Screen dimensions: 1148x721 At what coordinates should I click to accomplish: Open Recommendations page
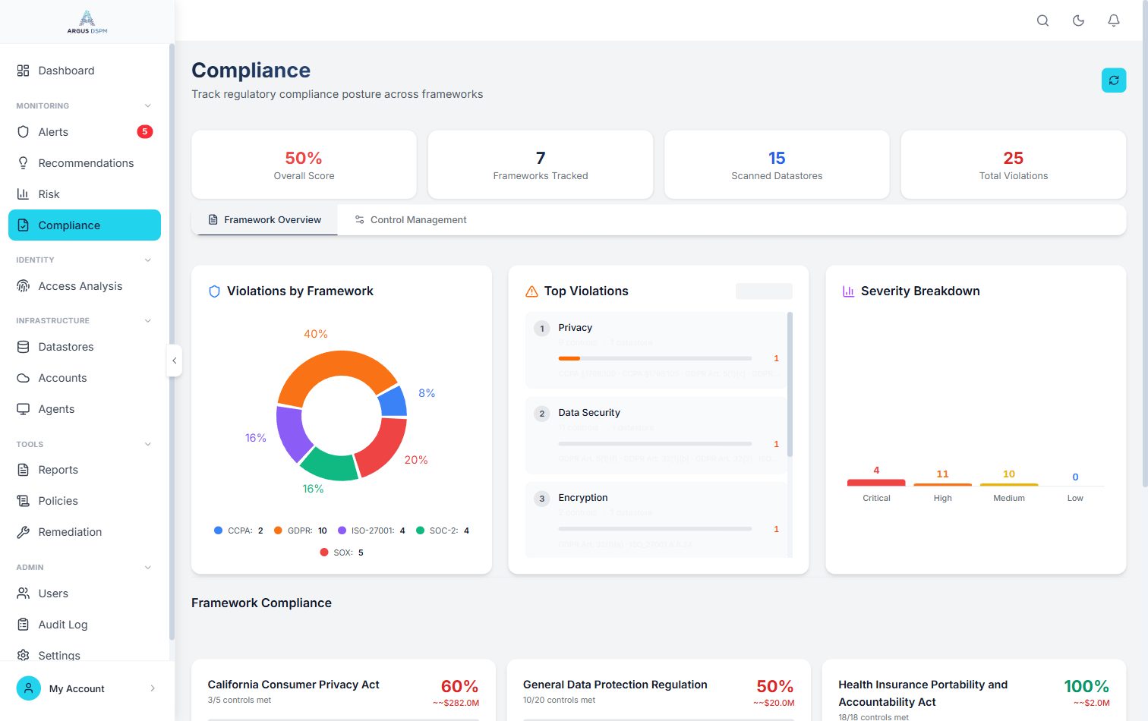[x=84, y=163]
